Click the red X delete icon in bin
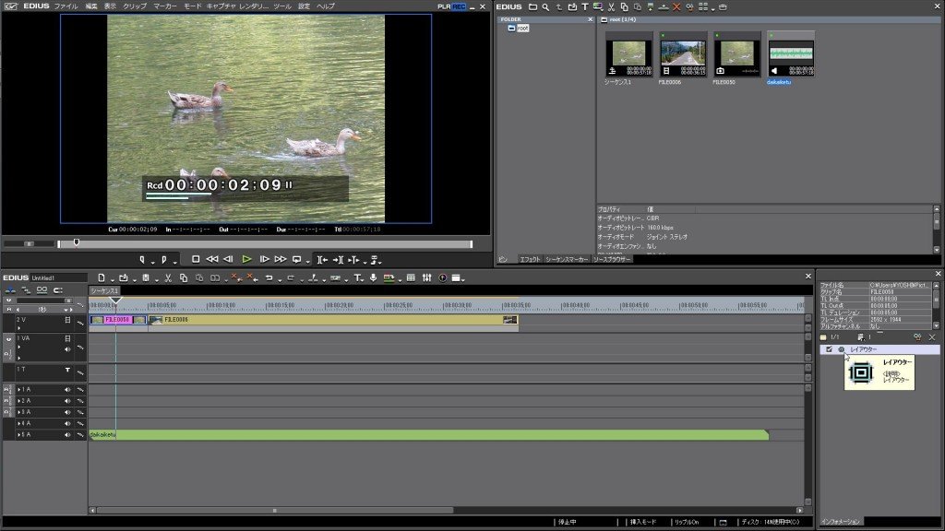The width and height of the screenshot is (945, 531). pos(676,7)
